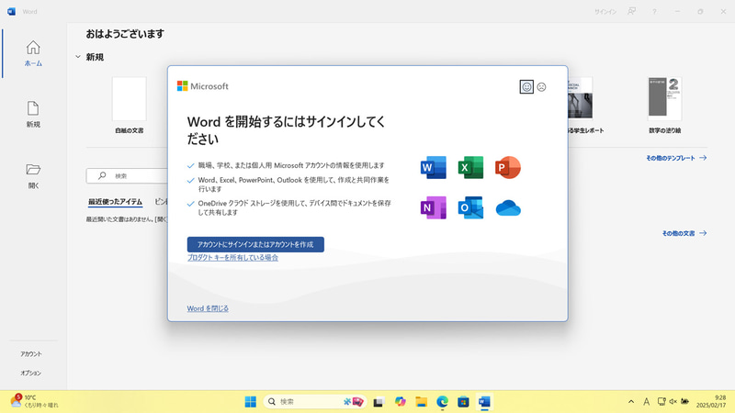This screenshot has height=413, width=735.
Task: Click the help question mark icon
Action: (x=654, y=11)
